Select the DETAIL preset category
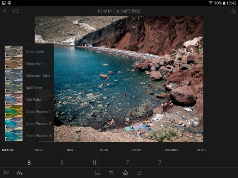This screenshot has width=238, height=178. [x=114, y=157]
